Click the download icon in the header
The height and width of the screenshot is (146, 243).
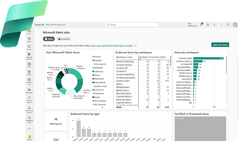215,25
